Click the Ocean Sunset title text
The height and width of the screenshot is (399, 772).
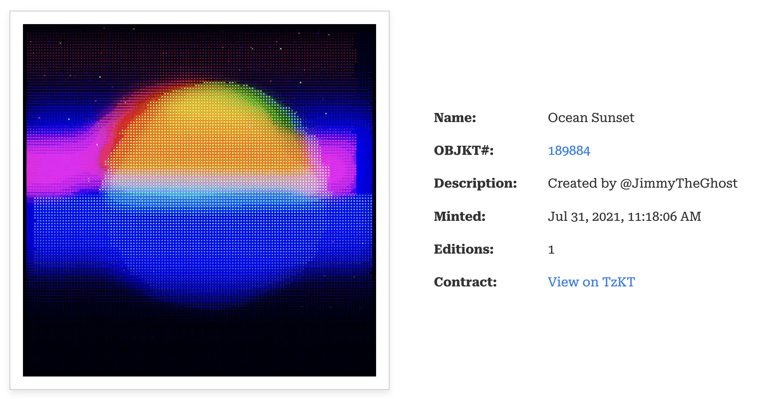(591, 117)
